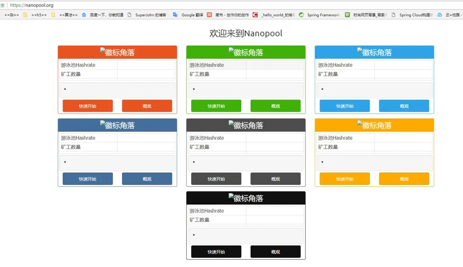Viewport: 463px width, 267px height.
Task: Open the _hello_world_的博客 bookmark
Action: [x=274, y=15]
